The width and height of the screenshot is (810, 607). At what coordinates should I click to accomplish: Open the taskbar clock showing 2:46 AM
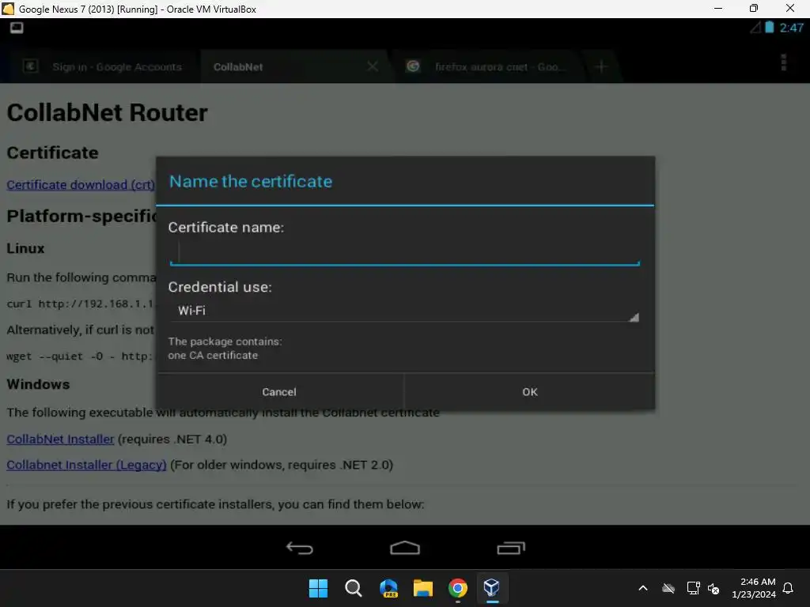tap(753, 588)
